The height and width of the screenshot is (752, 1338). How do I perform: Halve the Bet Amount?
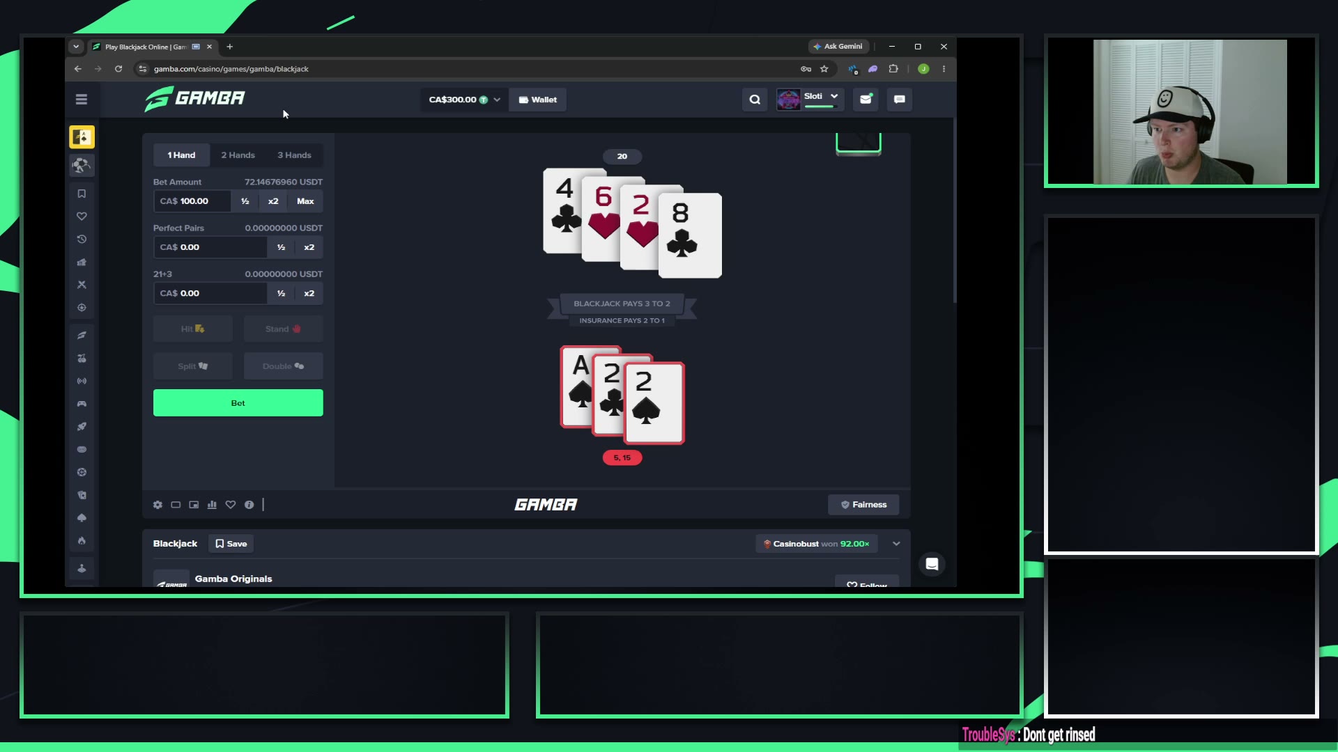[x=245, y=201]
